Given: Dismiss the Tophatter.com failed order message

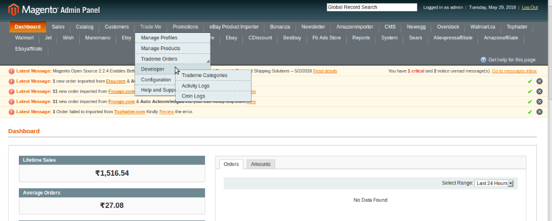Looking at the screenshot, I should [x=539, y=112].
